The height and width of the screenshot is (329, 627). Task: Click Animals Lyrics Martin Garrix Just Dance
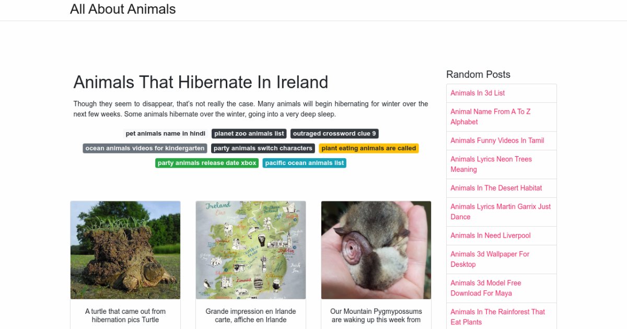pos(500,211)
